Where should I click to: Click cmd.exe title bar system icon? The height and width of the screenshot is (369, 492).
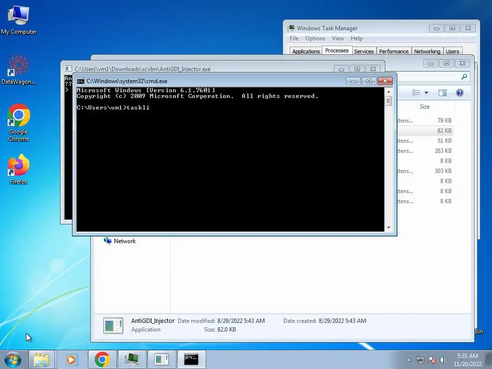(x=81, y=81)
